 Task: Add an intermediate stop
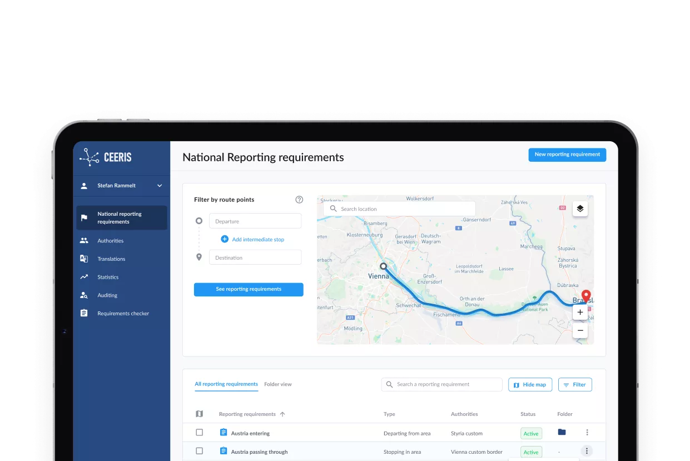click(x=258, y=240)
